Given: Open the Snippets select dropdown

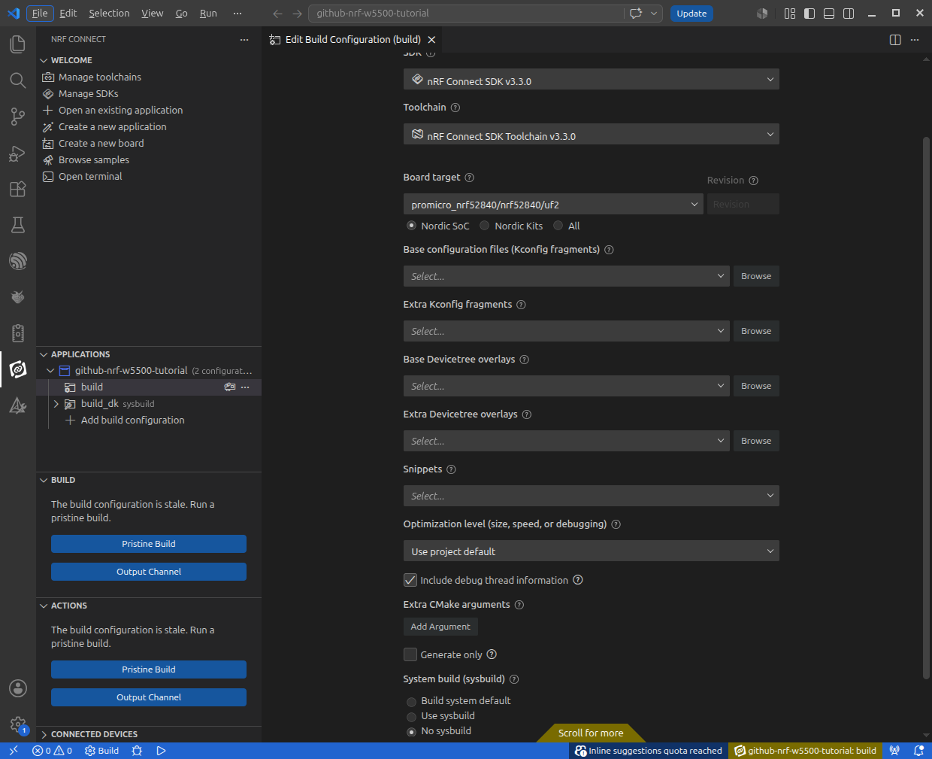Looking at the screenshot, I should click(x=592, y=496).
